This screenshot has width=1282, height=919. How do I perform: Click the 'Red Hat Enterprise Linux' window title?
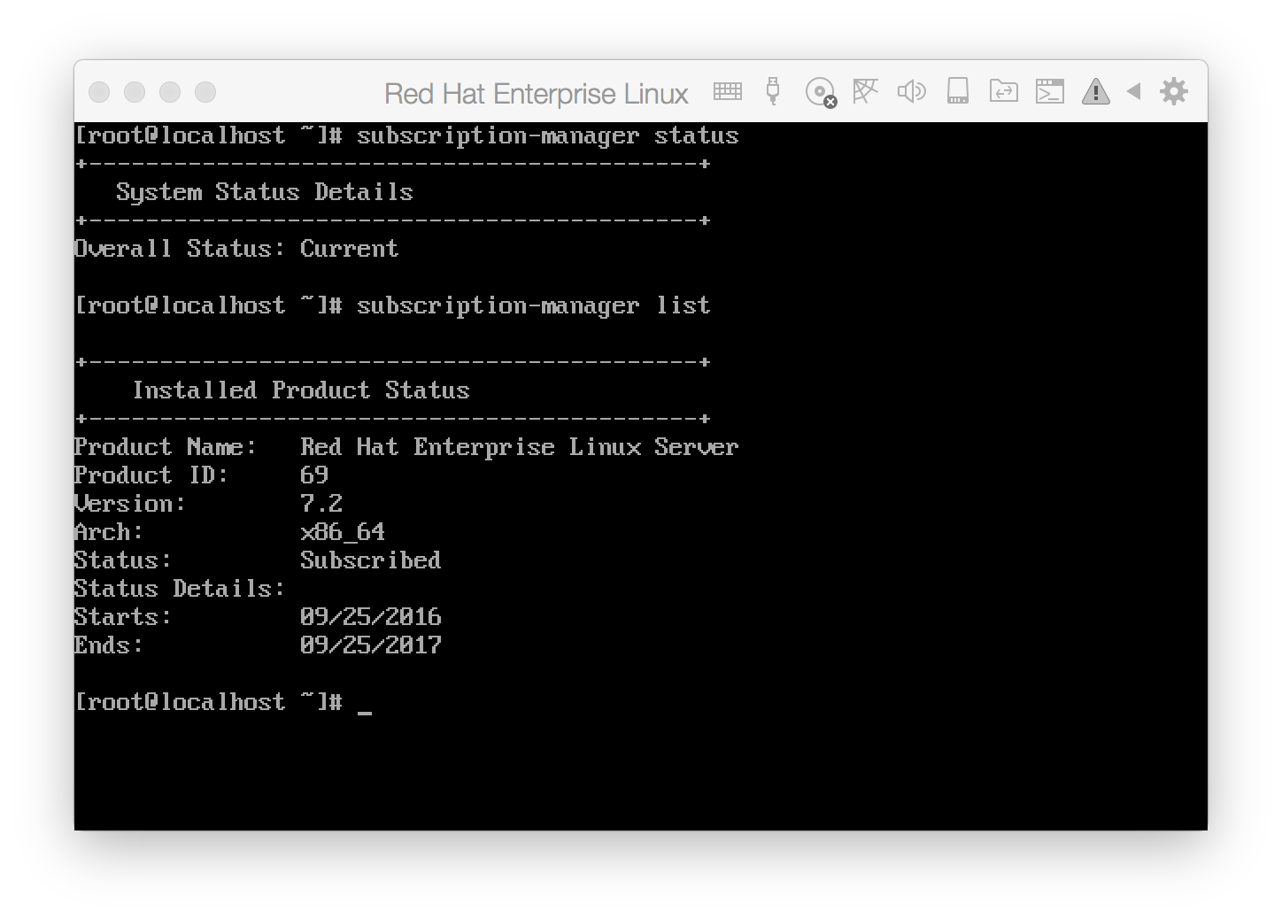pos(537,94)
